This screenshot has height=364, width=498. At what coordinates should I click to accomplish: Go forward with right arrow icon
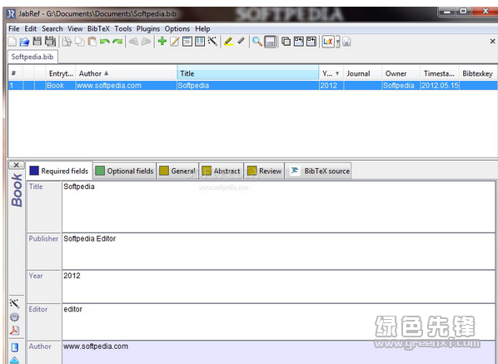coord(146,42)
